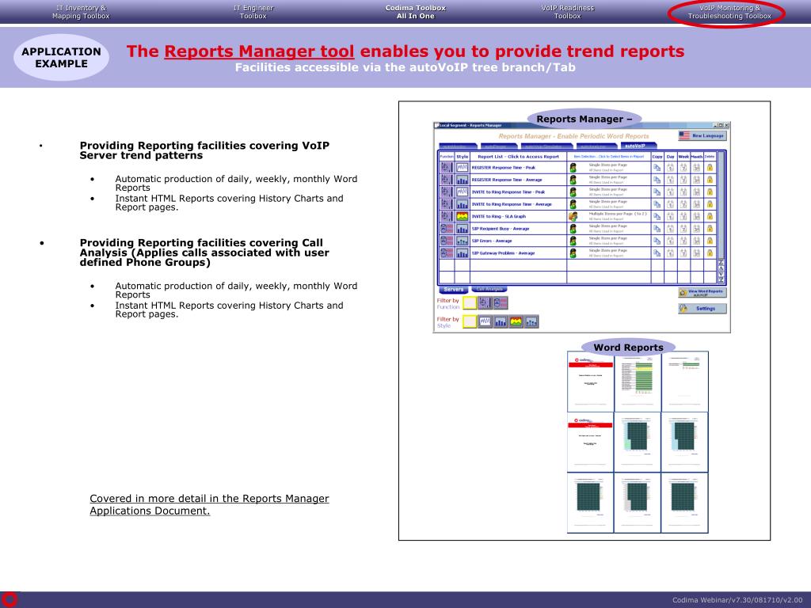The height and width of the screenshot is (608, 811).
Task: Enable weekly report for SIP Recipient Busy - Average
Action: coord(683,229)
